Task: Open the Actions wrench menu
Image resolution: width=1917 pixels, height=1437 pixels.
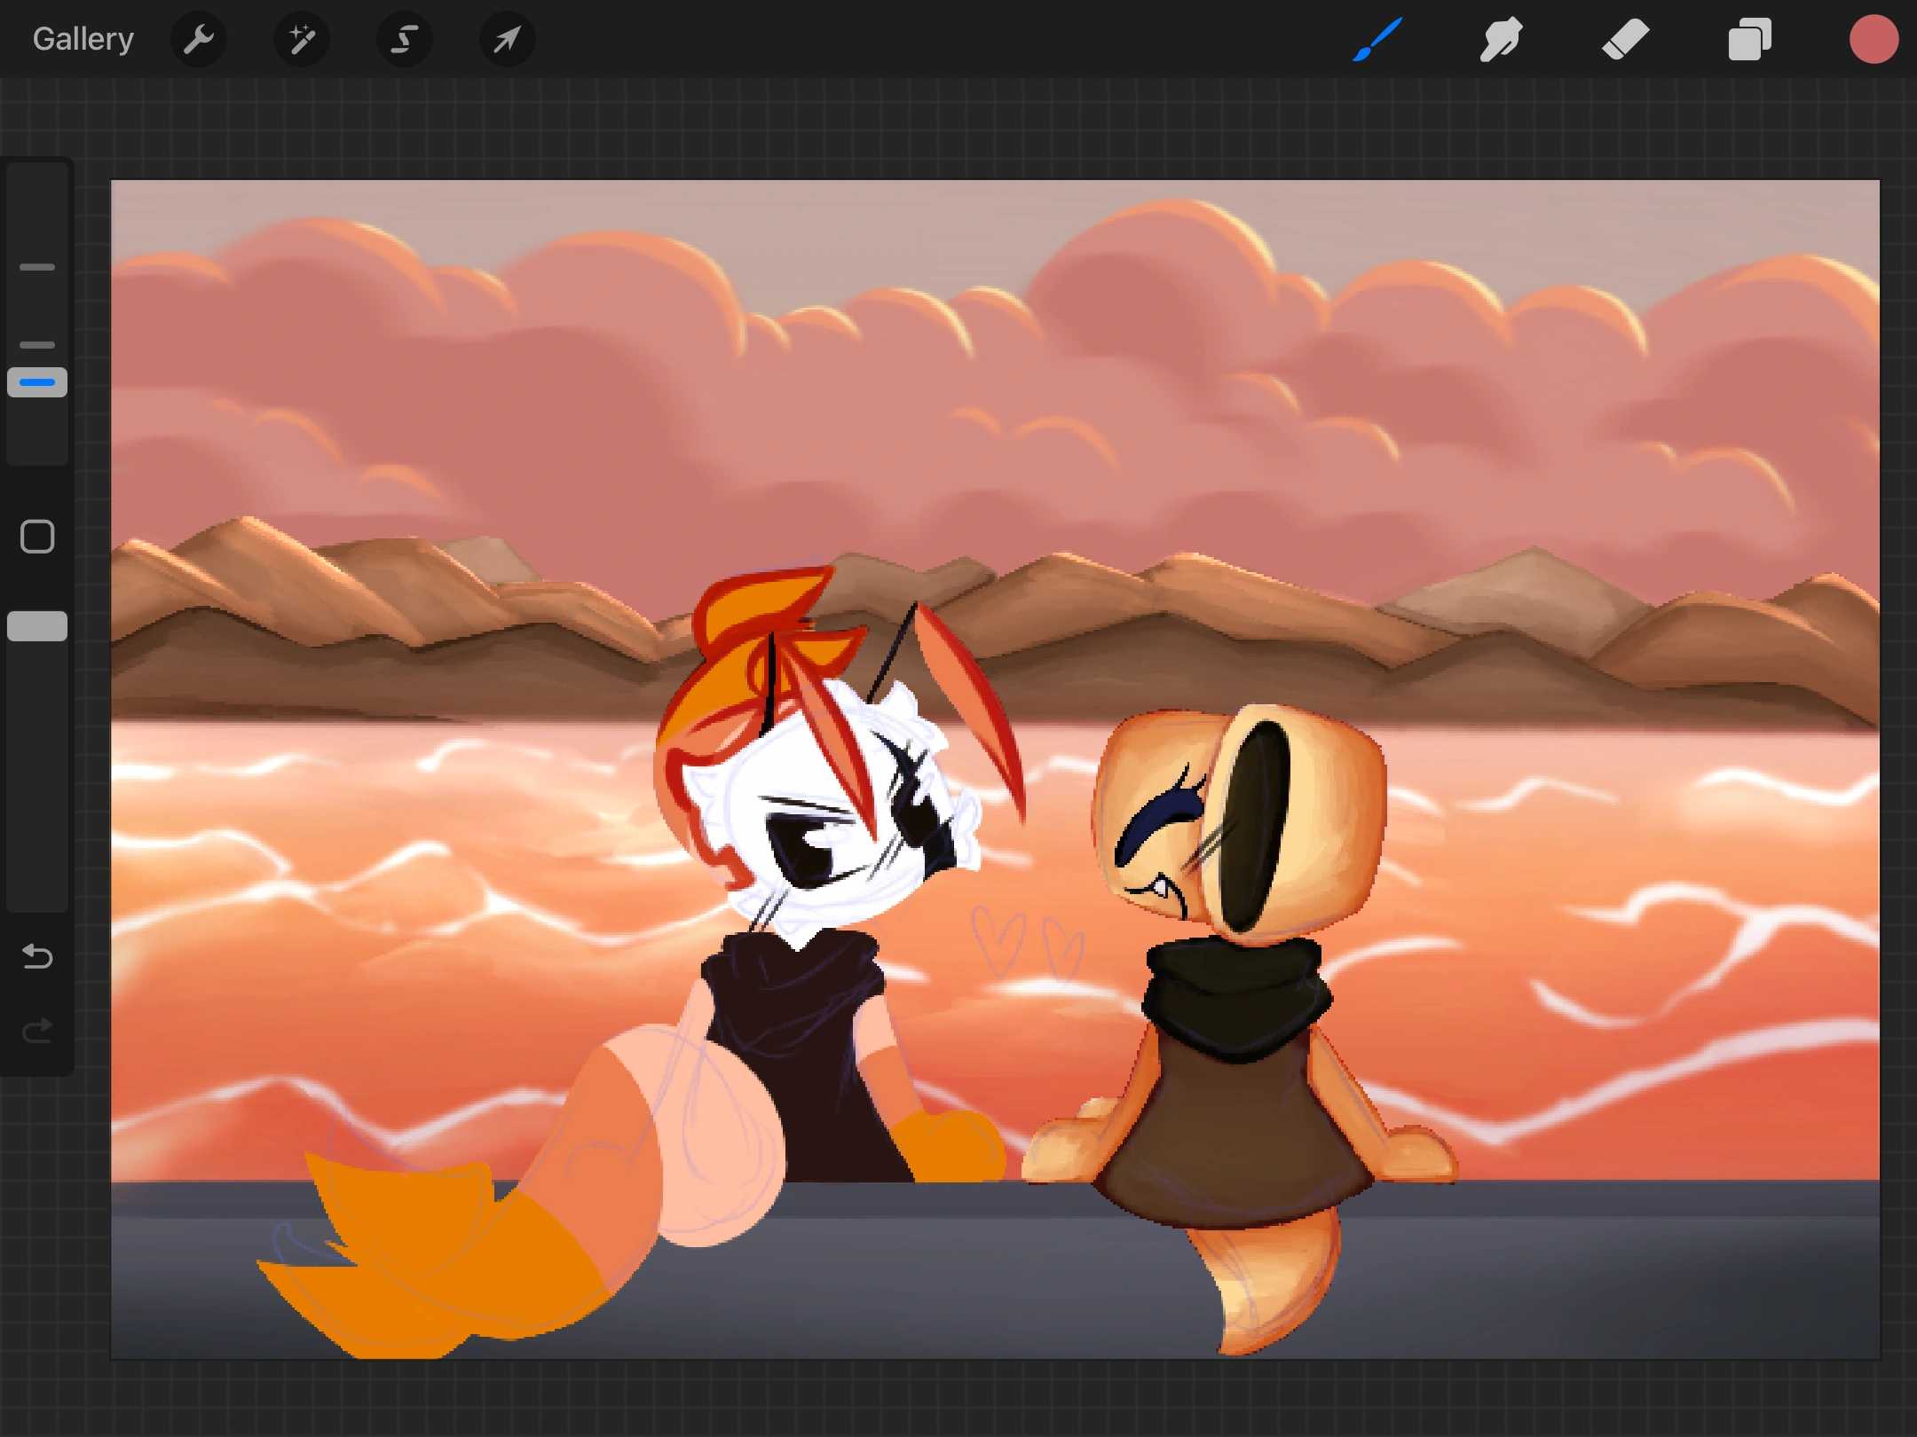Action: point(199,39)
